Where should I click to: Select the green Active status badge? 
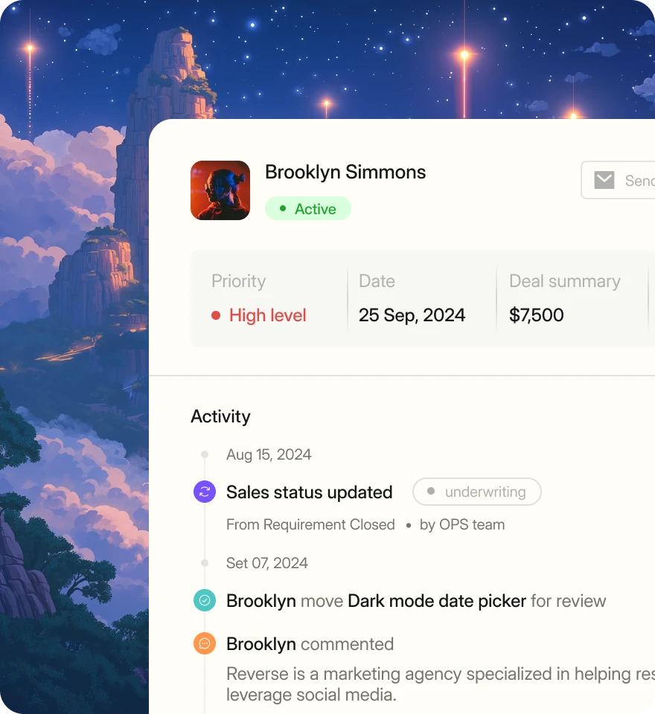[308, 208]
